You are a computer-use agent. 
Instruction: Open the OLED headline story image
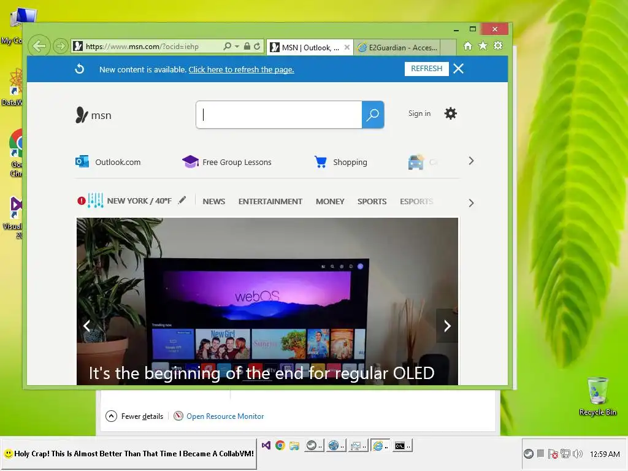coord(267,301)
